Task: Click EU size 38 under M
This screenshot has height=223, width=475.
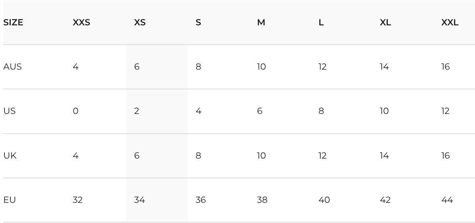Action: coord(262,200)
